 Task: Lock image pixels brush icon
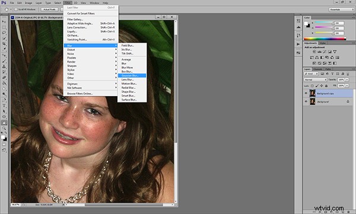(317, 86)
